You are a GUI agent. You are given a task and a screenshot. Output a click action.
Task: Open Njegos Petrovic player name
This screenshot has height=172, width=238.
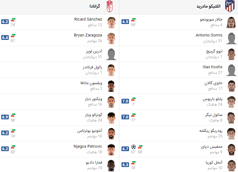pyautogui.click(x=88, y=146)
